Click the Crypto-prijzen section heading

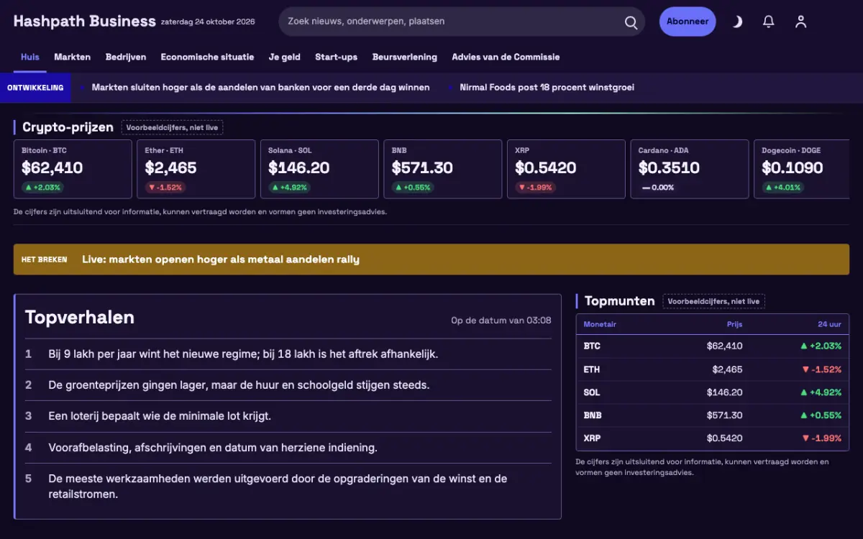(68, 127)
